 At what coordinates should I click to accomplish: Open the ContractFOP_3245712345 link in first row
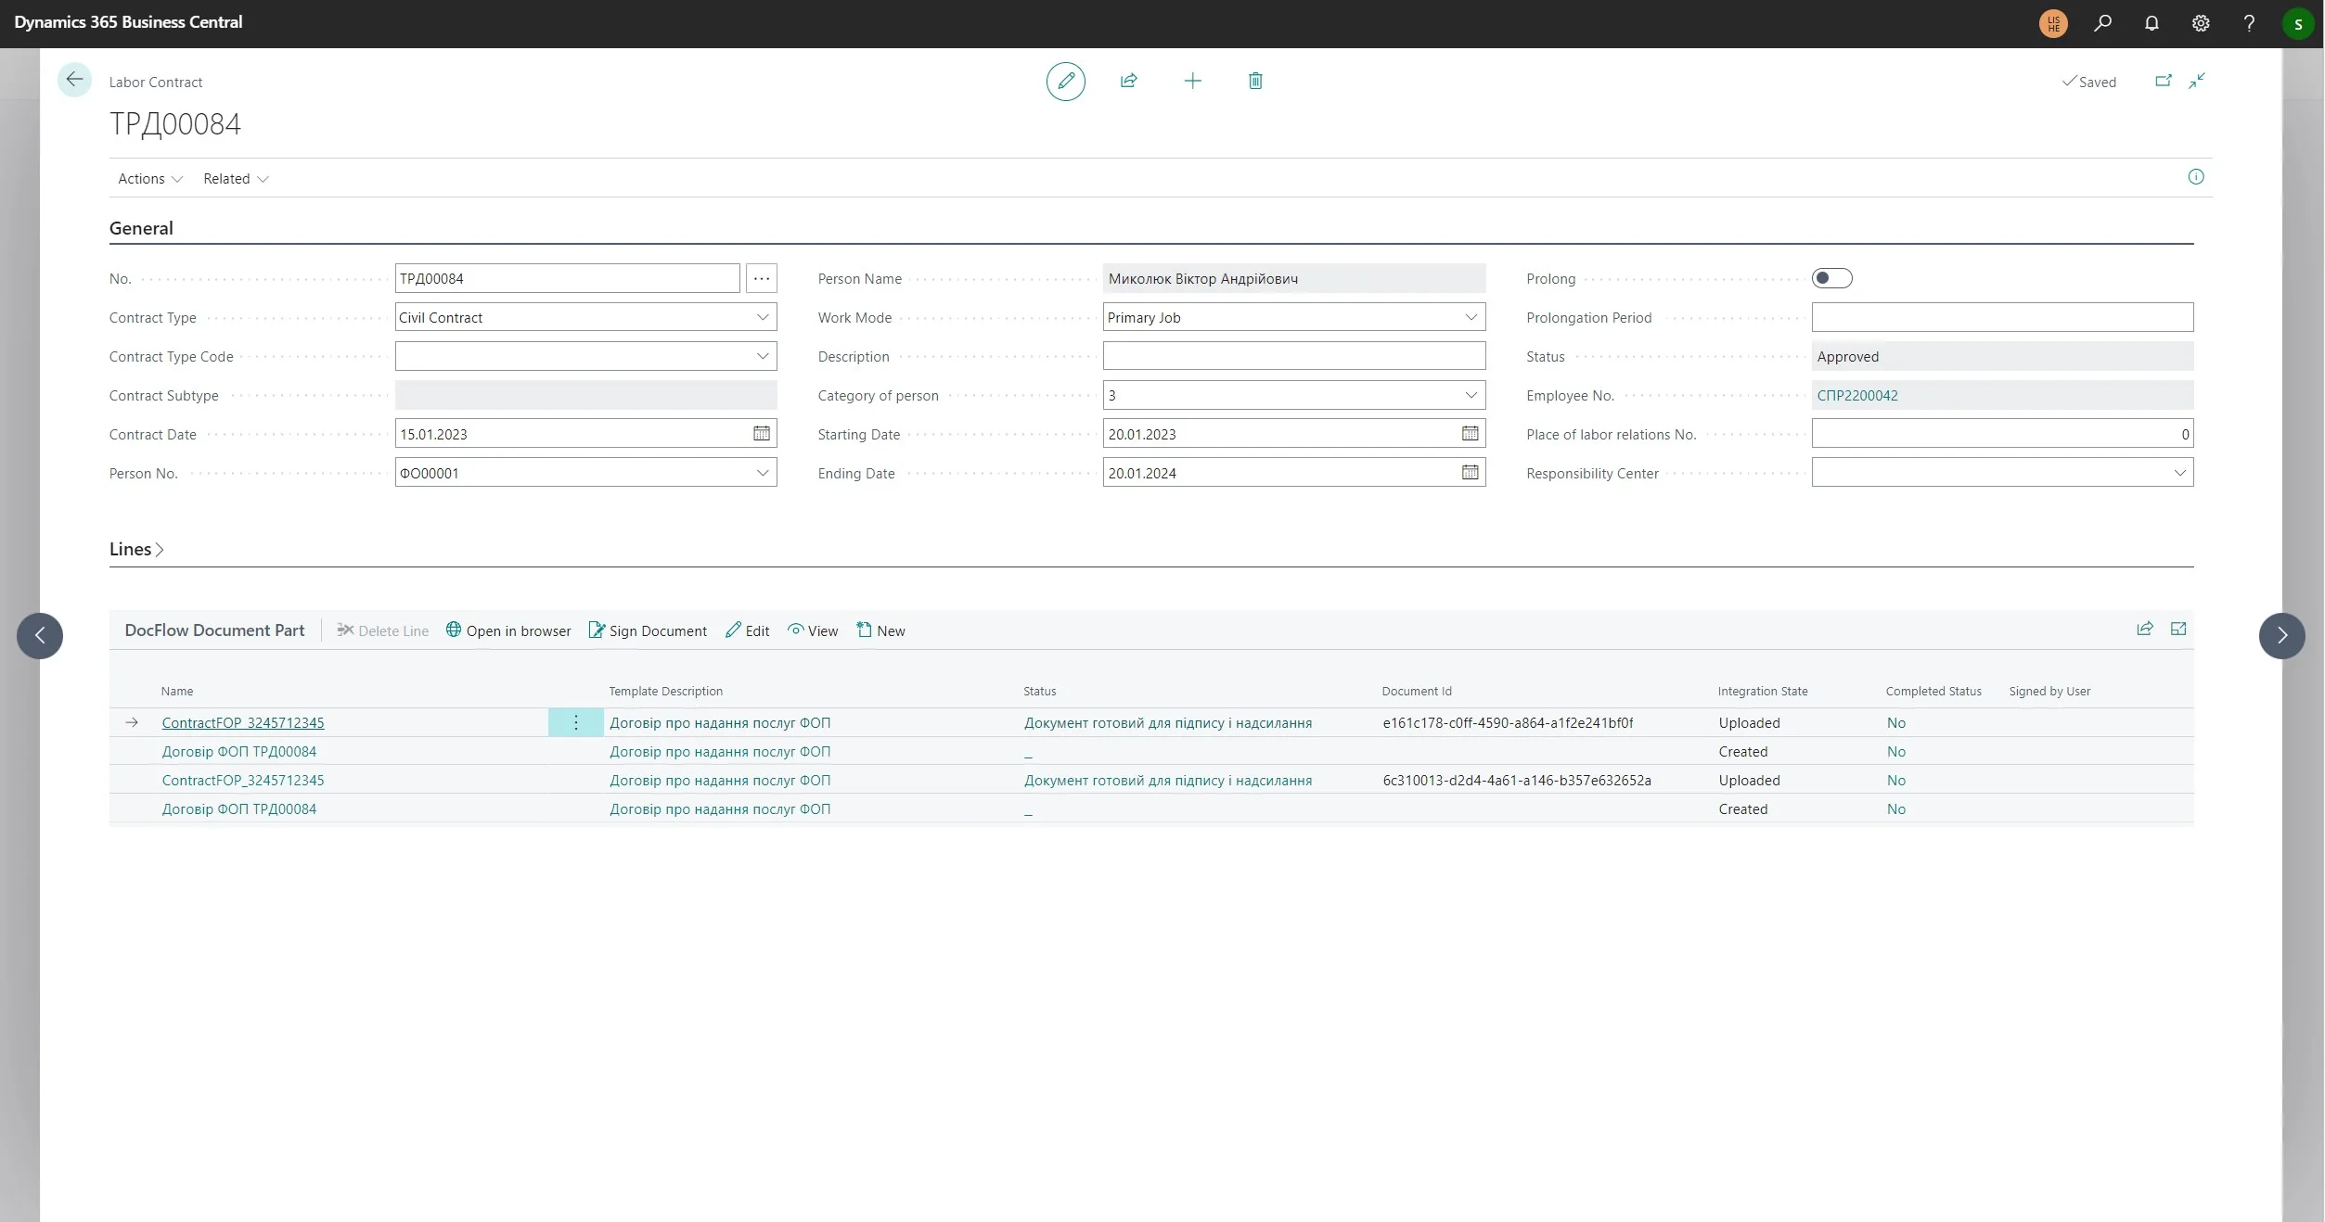tap(243, 722)
